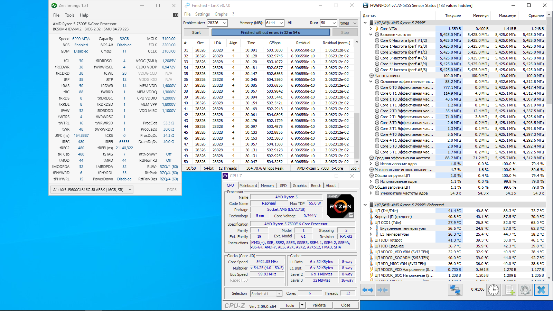Click the LinX finished progress bar

pyautogui.click(x=271, y=32)
